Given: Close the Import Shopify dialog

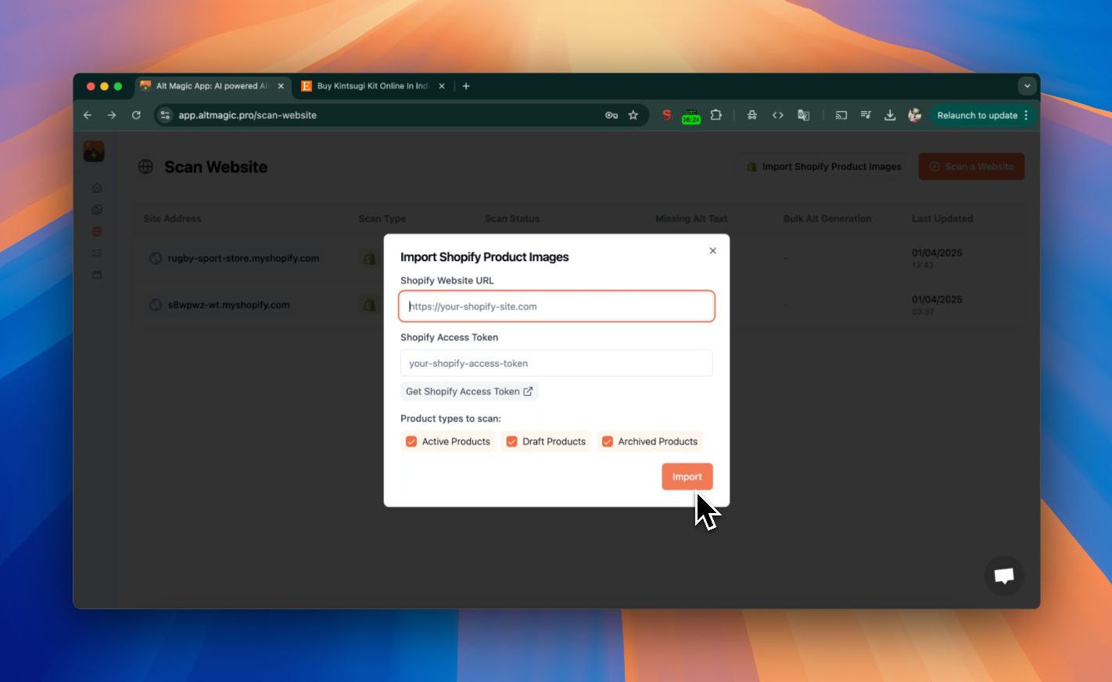Looking at the screenshot, I should coord(712,251).
